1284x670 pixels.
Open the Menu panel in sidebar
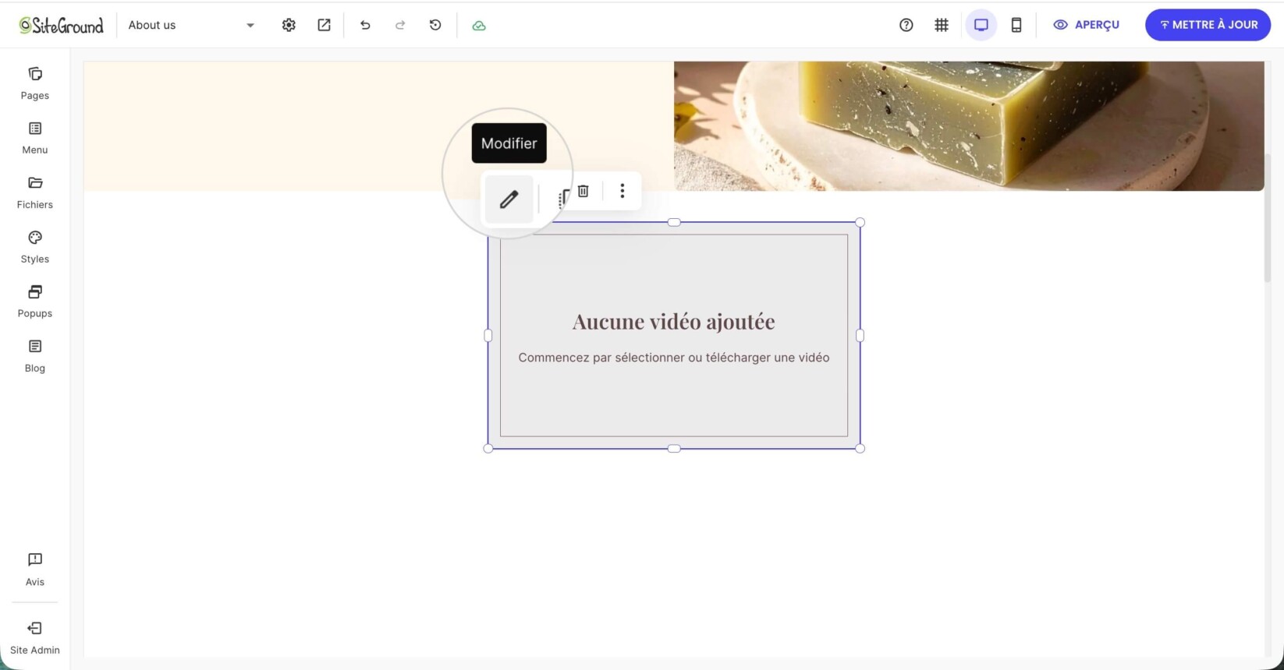pyautogui.click(x=34, y=138)
